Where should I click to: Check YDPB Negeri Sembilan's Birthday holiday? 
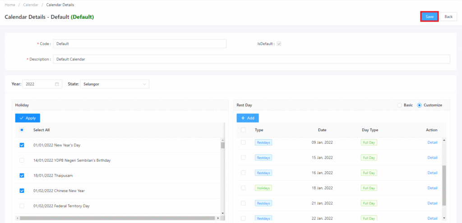(x=22, y=160)
